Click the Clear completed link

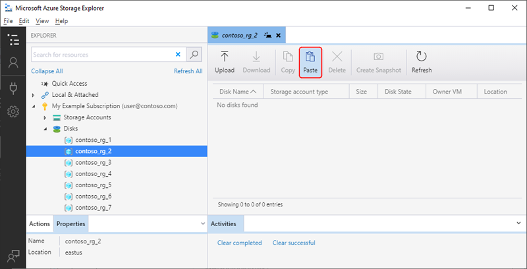tap(240, 243)
